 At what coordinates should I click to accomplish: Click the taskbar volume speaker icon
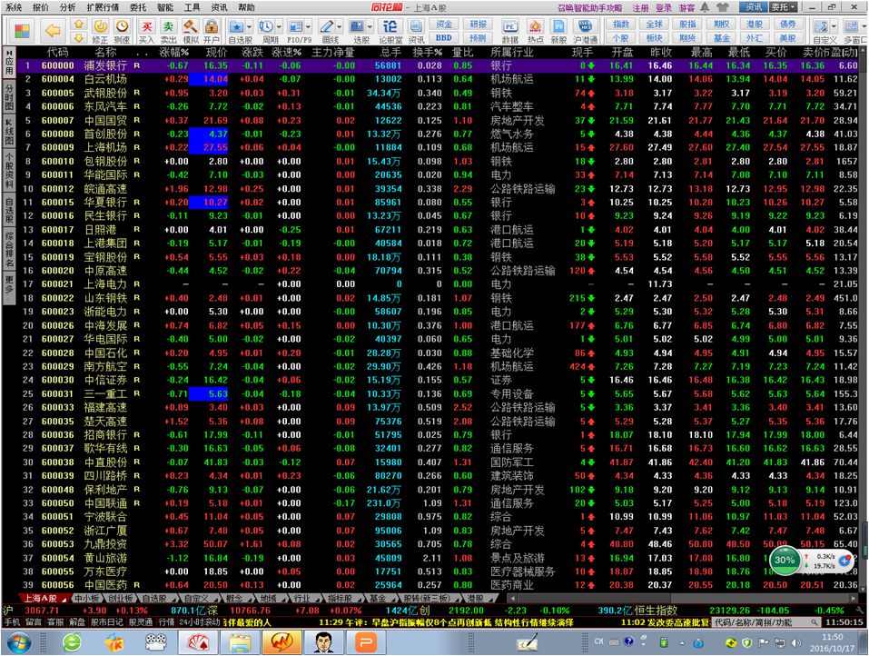click(x=796, y=642)
